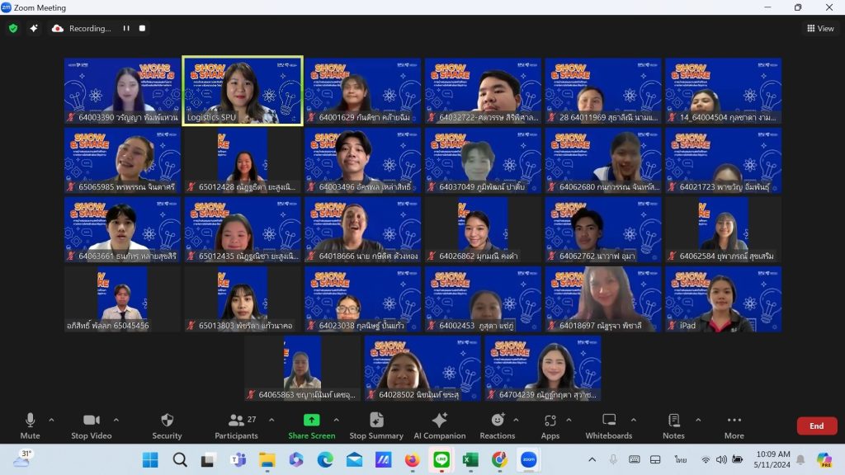Switch Thai input language indicator
Viewport: 845px width, 475px height.
680,459
